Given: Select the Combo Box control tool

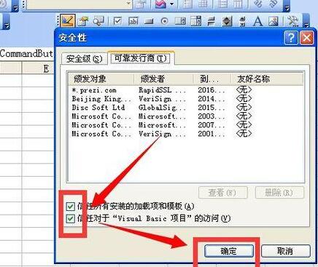Looking at the screenshot, I should point(196,21).
